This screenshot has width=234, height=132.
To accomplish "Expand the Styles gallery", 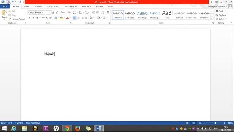I will (x=212, y=18).
